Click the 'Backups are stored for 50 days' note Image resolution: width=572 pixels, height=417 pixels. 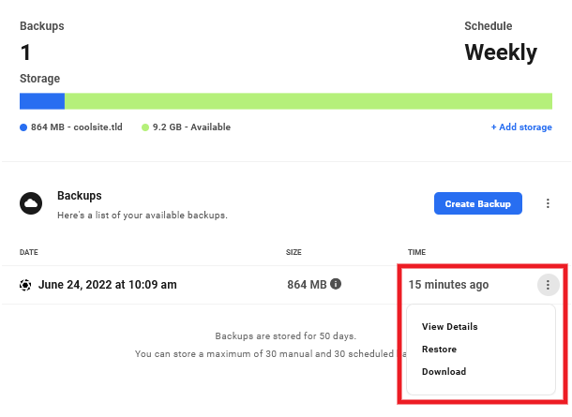click(x=286, y=336)
